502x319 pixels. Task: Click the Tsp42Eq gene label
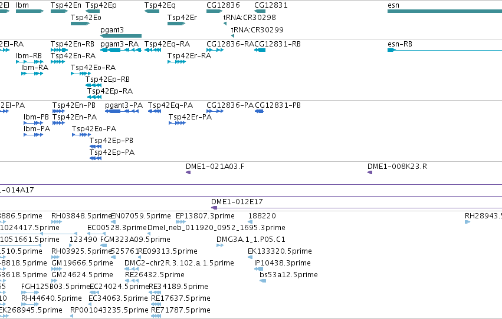click(160, 5)
